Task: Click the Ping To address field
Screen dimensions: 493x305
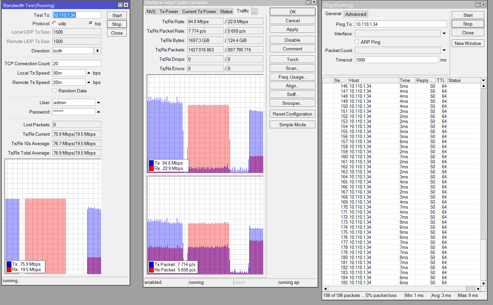Action: (401, 24)
